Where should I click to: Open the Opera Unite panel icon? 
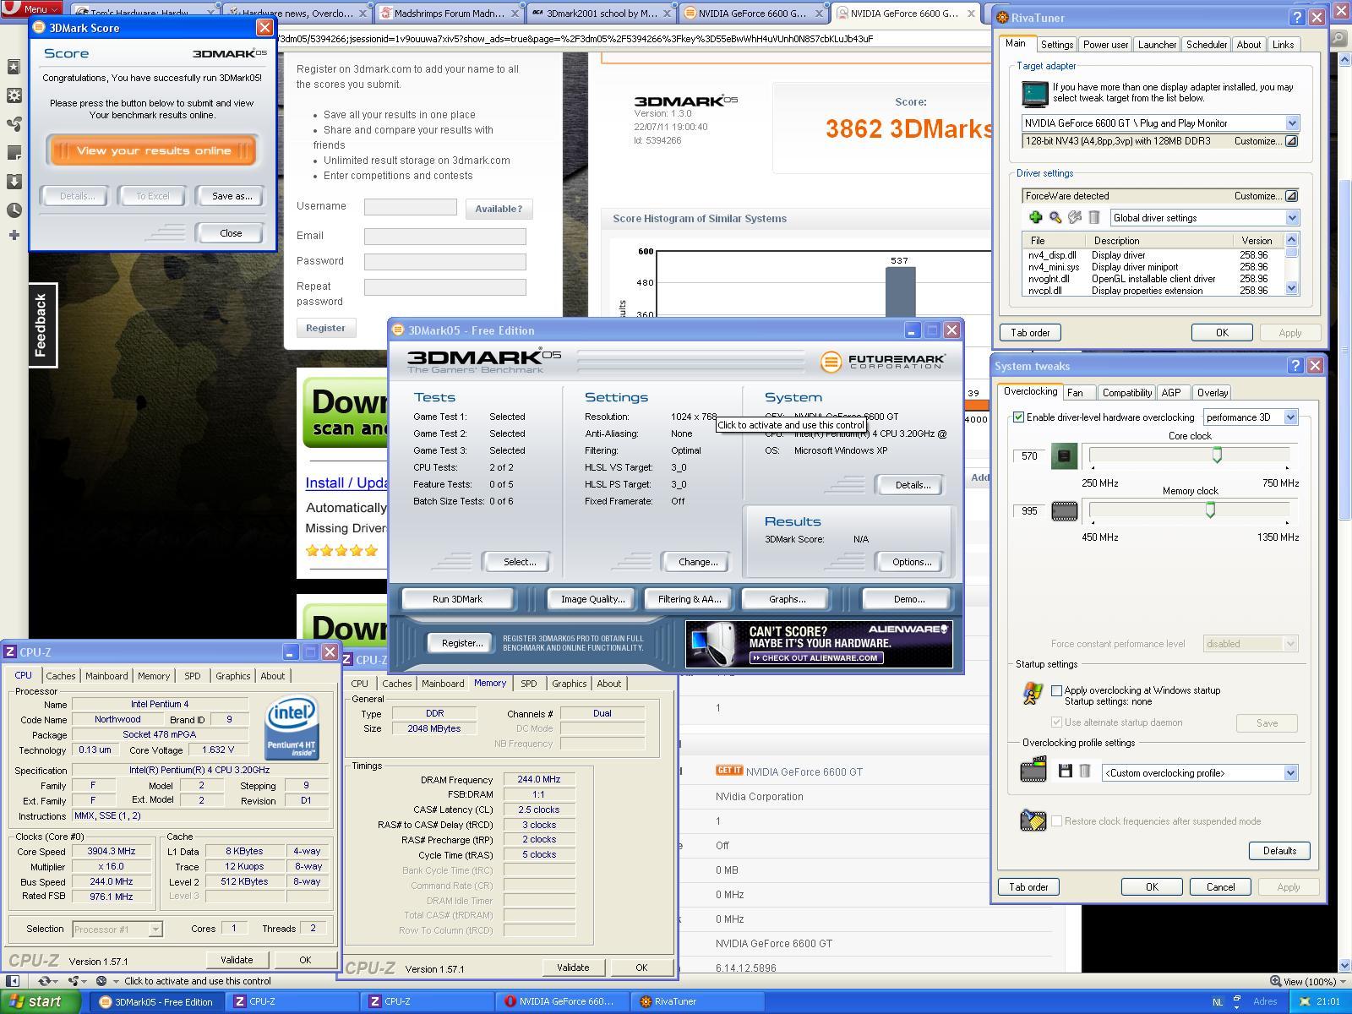[14, 124]
